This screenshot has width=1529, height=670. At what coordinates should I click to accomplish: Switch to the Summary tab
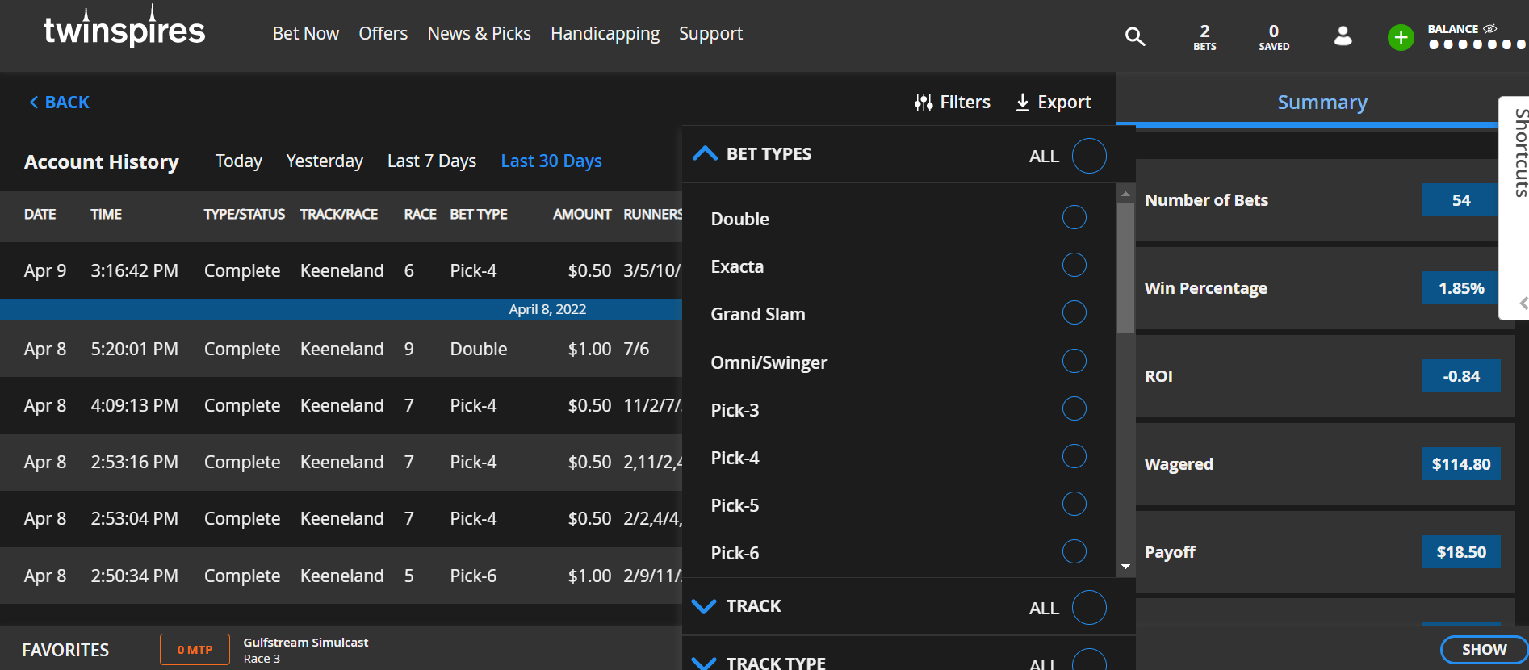click(1322, 103)
